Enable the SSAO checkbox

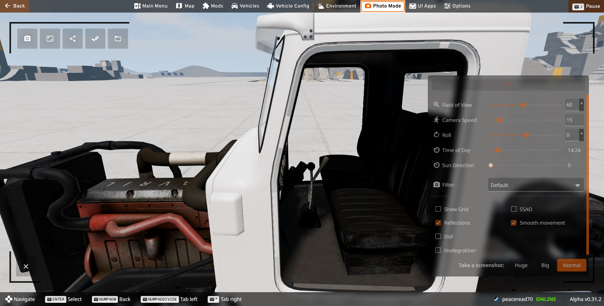coord(514,209)
